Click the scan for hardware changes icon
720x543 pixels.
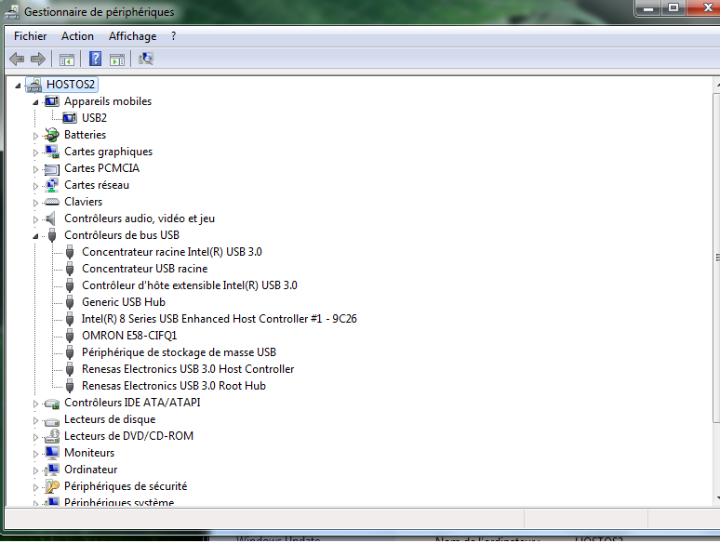coord(146,59)
